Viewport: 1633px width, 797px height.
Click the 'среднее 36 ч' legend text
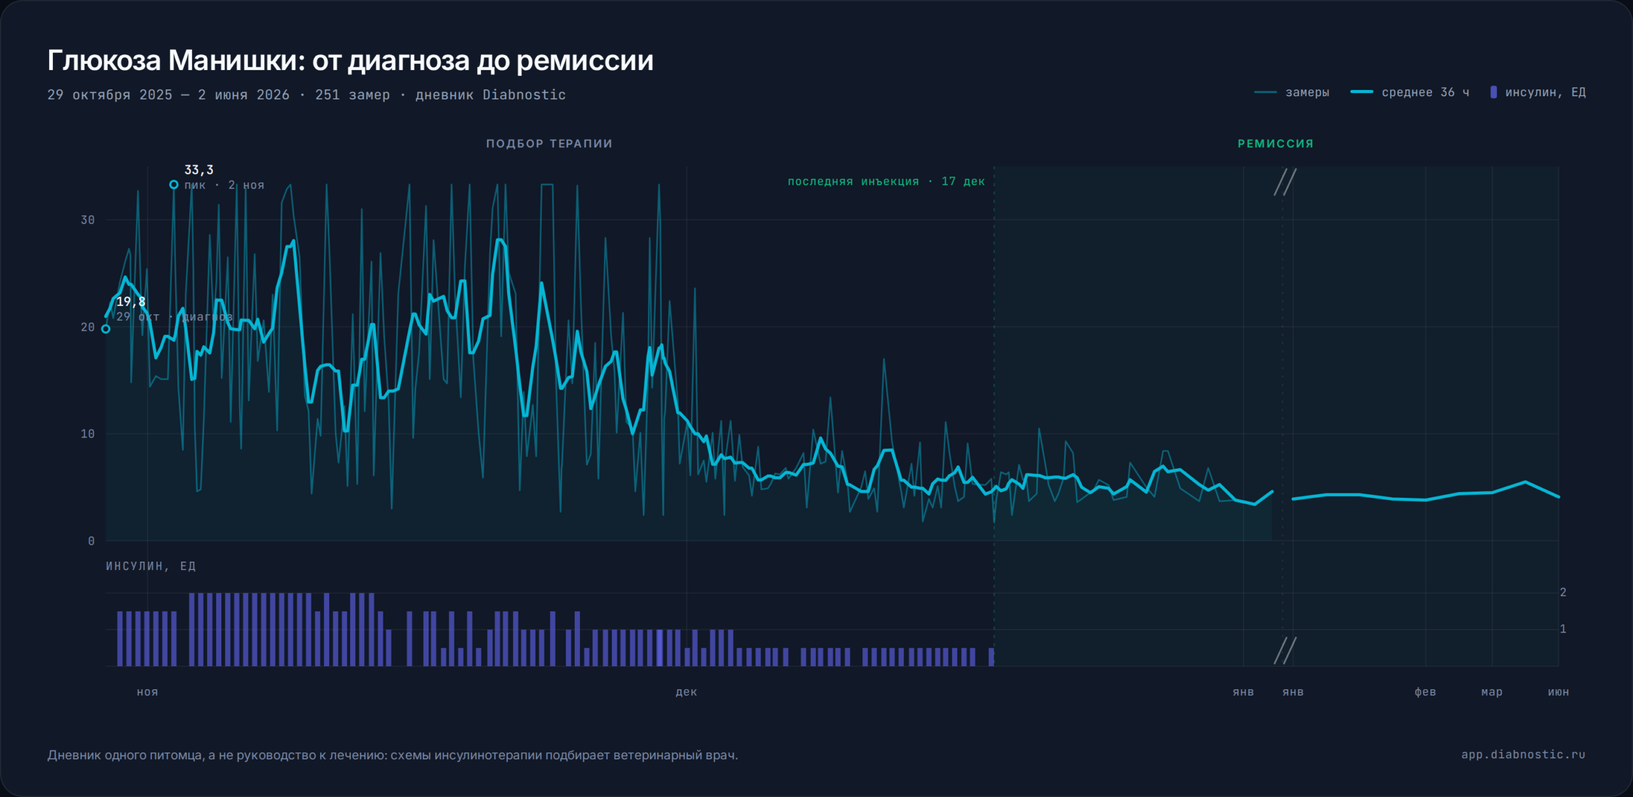tap(1425, 92)
